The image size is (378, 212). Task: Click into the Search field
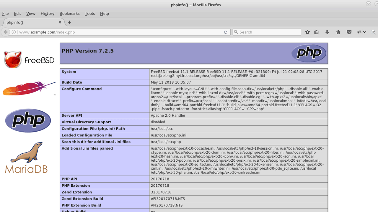[x=267, y=32]
